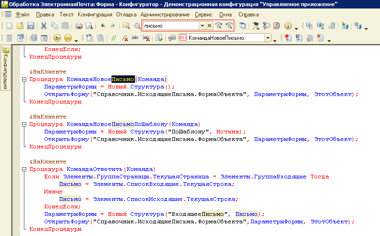Click the Print icon in toolbar

(78, 26)
